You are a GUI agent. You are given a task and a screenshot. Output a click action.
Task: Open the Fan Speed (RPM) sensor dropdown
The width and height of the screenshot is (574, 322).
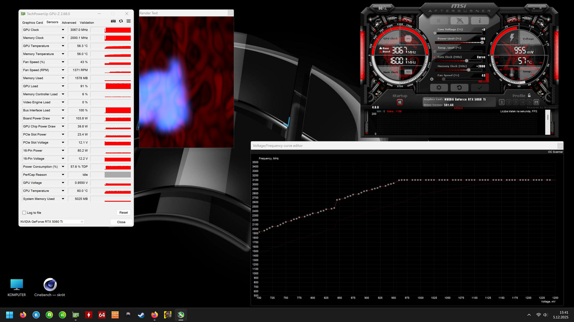[63, 70]
